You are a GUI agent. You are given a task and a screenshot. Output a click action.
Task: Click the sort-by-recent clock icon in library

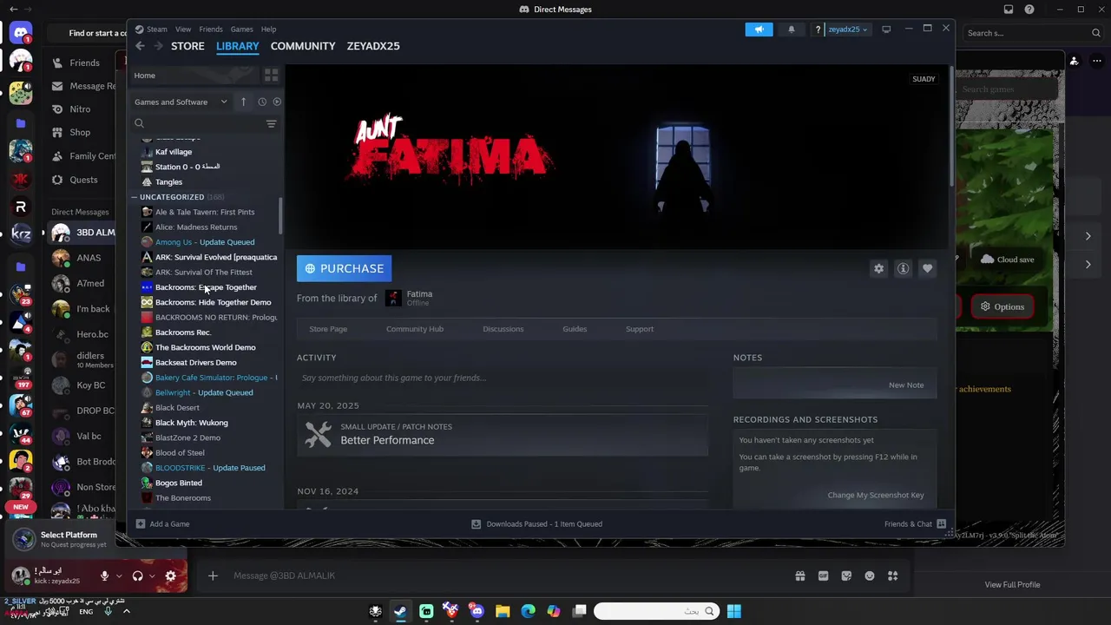(262, 102)
